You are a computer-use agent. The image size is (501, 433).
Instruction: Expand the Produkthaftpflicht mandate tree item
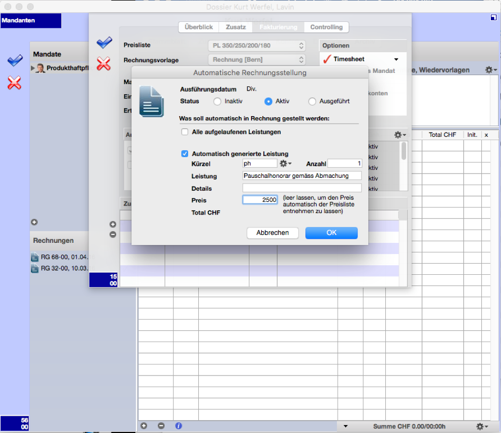pyautogui.click(x=33, y=68)
